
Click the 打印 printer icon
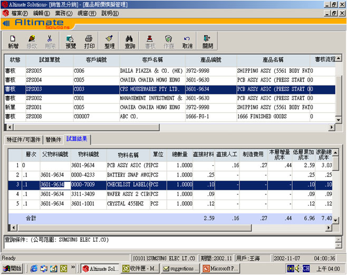pos(90,42)
